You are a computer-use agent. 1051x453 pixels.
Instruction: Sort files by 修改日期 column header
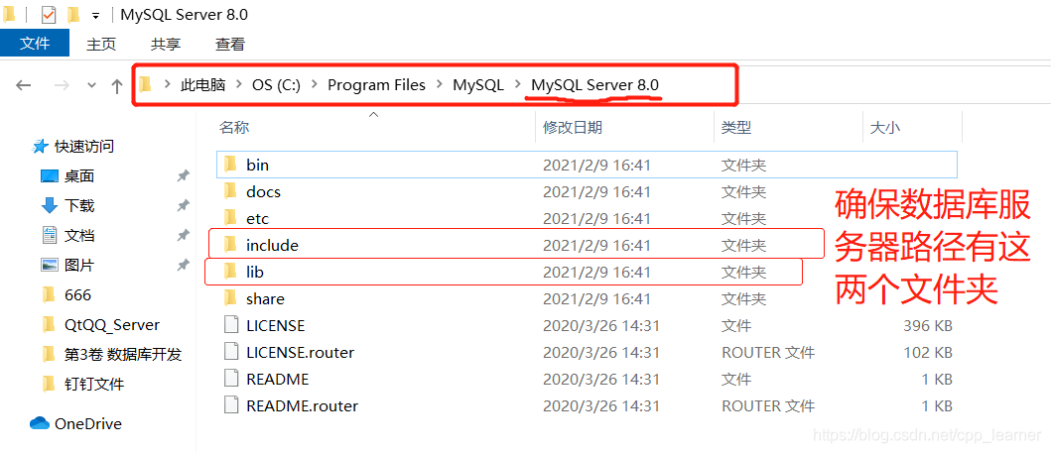click(572, 127)
